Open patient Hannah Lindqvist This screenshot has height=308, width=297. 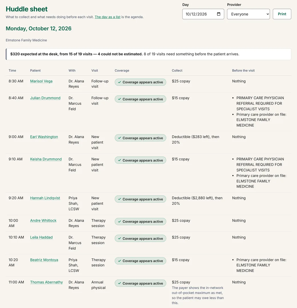click(x=45, y=198)
